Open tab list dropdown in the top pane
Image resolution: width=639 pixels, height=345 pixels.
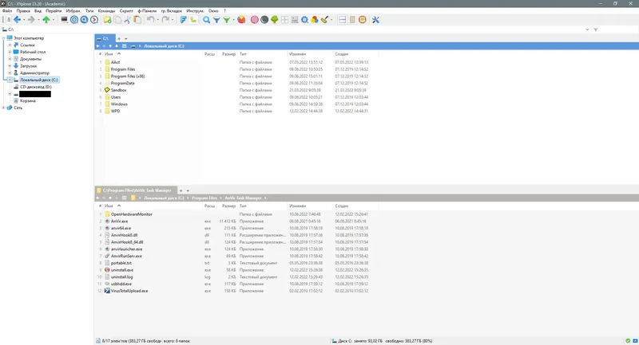click(126, 38)
